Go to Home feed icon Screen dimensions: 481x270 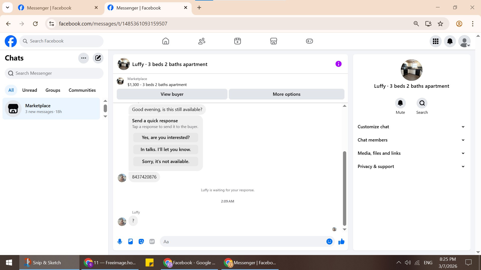(x=166, y=41)
